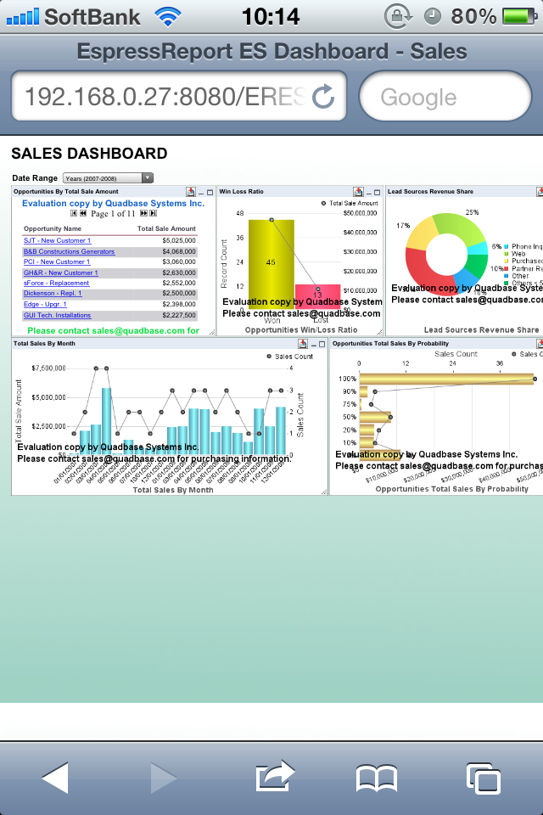543x815 pixels.
Task: Export the Opportunities By Total Sale Amount panel
Action: [191, 192]
